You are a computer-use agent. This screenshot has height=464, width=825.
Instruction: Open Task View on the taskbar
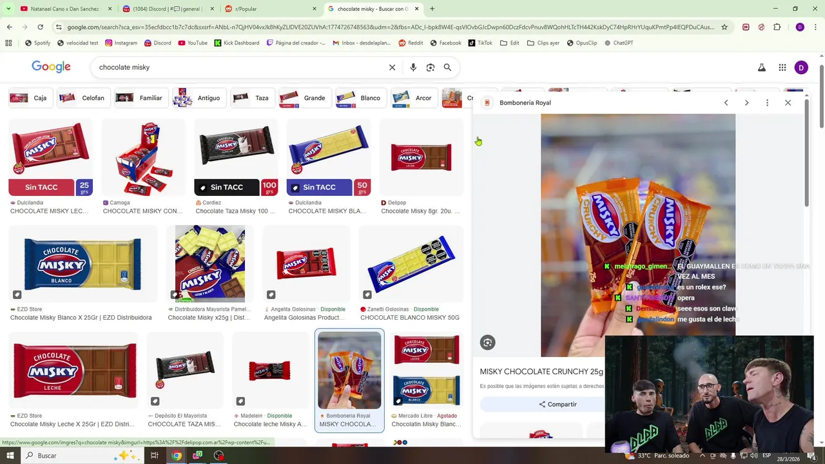(x=155, y=456)
